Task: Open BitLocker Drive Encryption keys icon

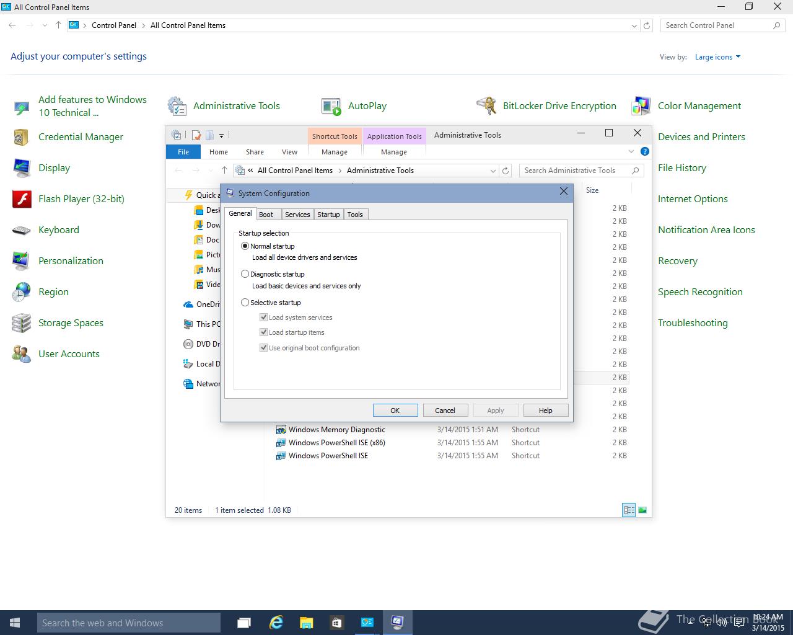Action: tap(486, 106)
